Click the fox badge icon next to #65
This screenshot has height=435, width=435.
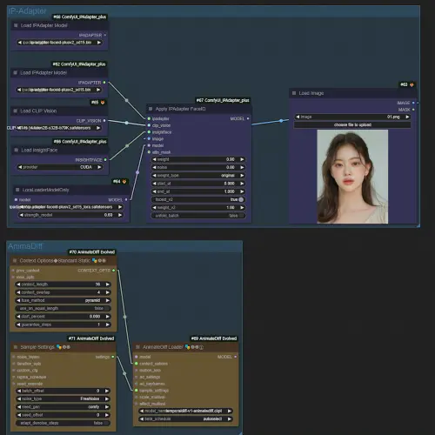pyautogui.click(x=103, y=103)
